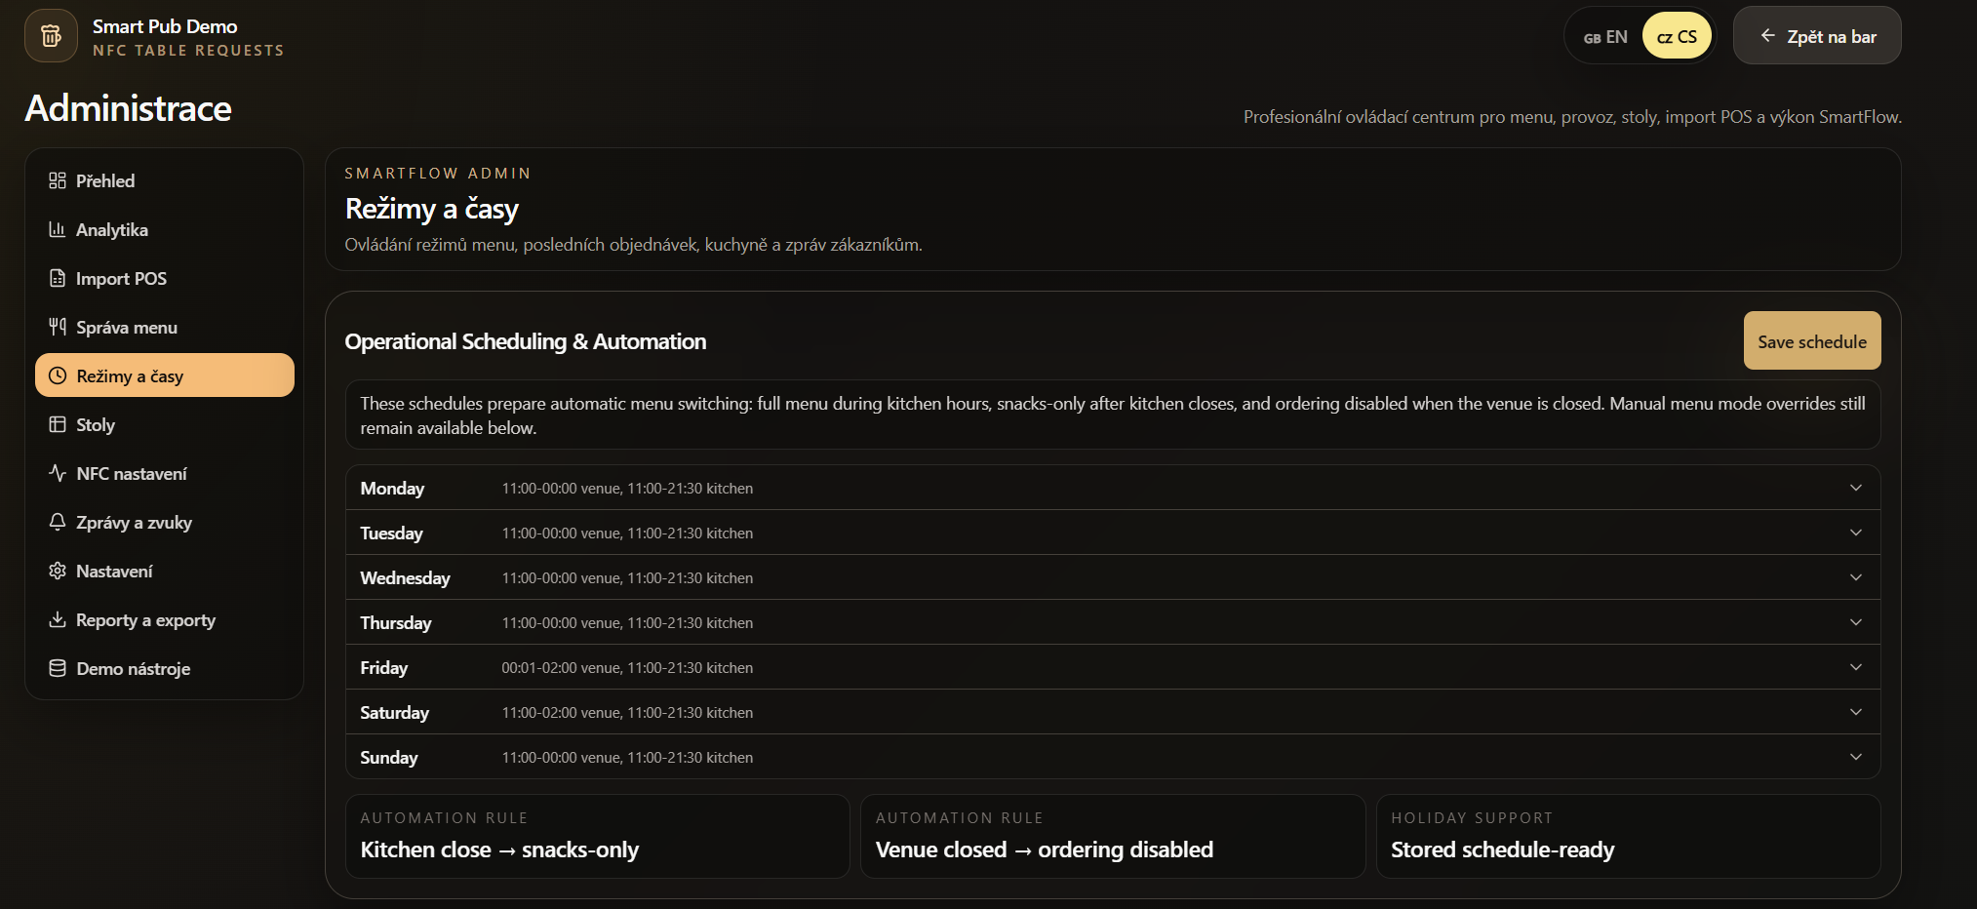Screen dimensions: 1977x909
Task: Click the Stored schedule-ready holiday card
Action: [x=1628, y=836]
